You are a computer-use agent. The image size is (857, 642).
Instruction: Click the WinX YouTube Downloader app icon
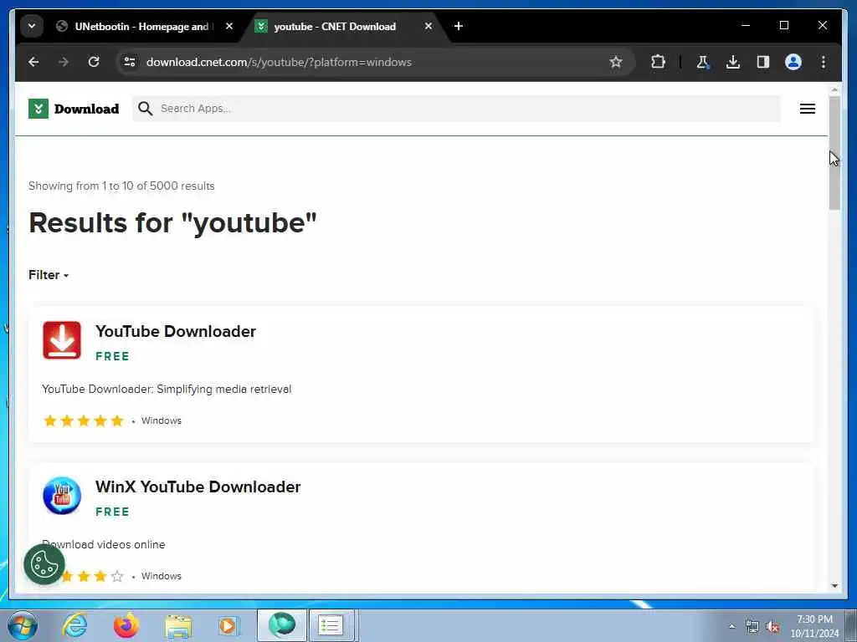(x=62, y=496)
